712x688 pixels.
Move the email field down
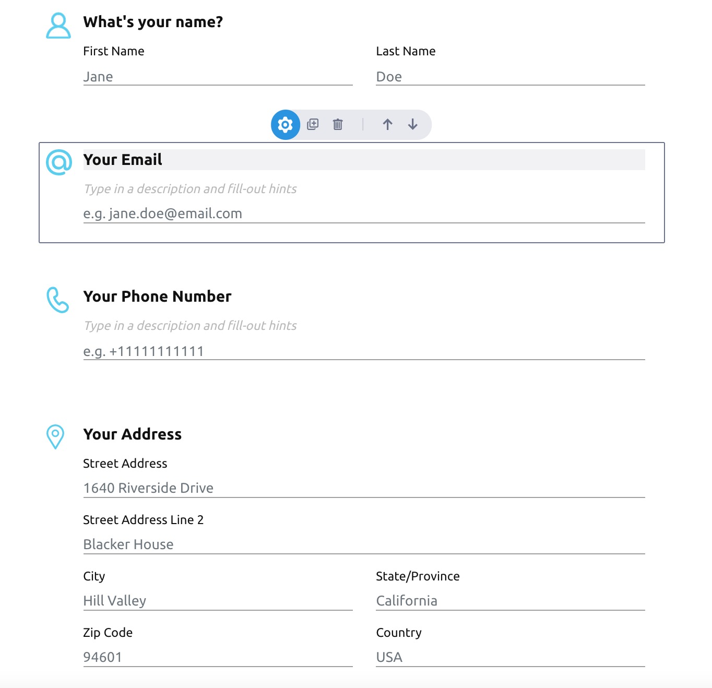[412, 125]
